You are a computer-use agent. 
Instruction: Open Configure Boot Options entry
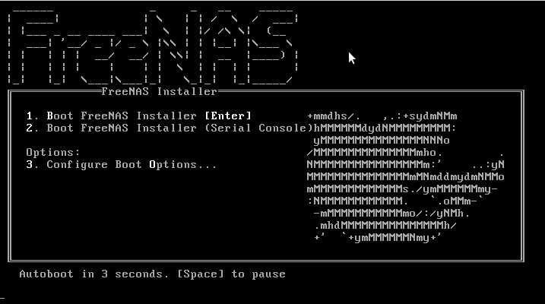point(122,165)
